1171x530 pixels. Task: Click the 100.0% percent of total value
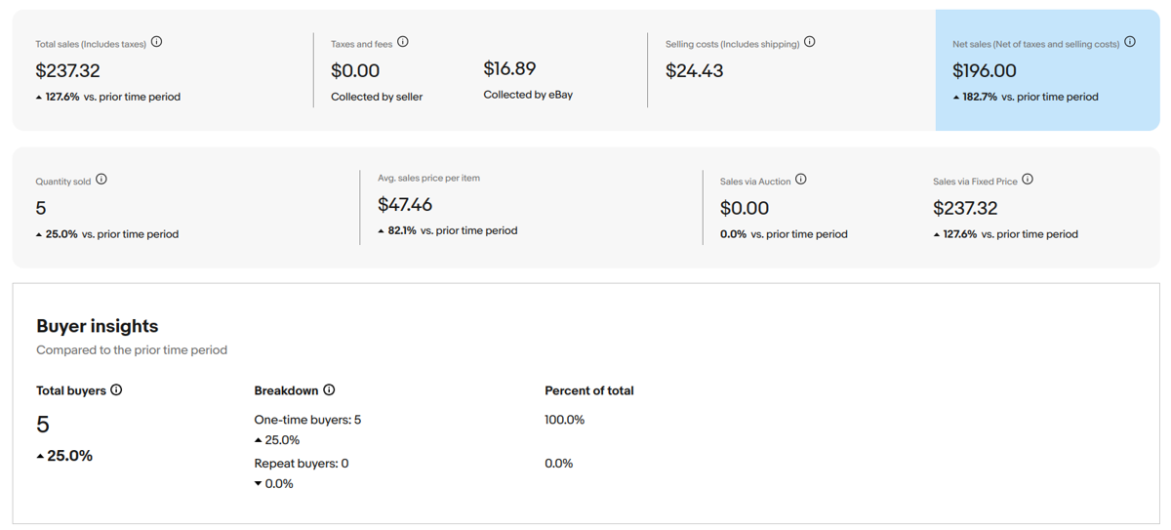[x=564, y=420]
